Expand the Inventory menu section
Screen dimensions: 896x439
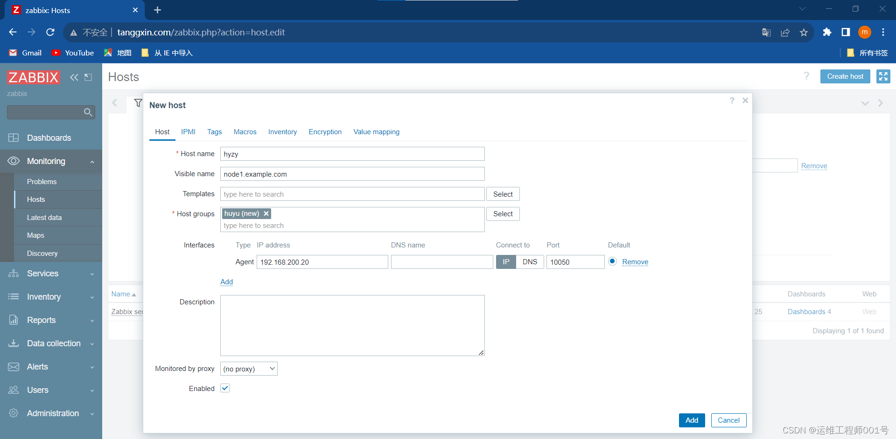click(x=92, y=297)
